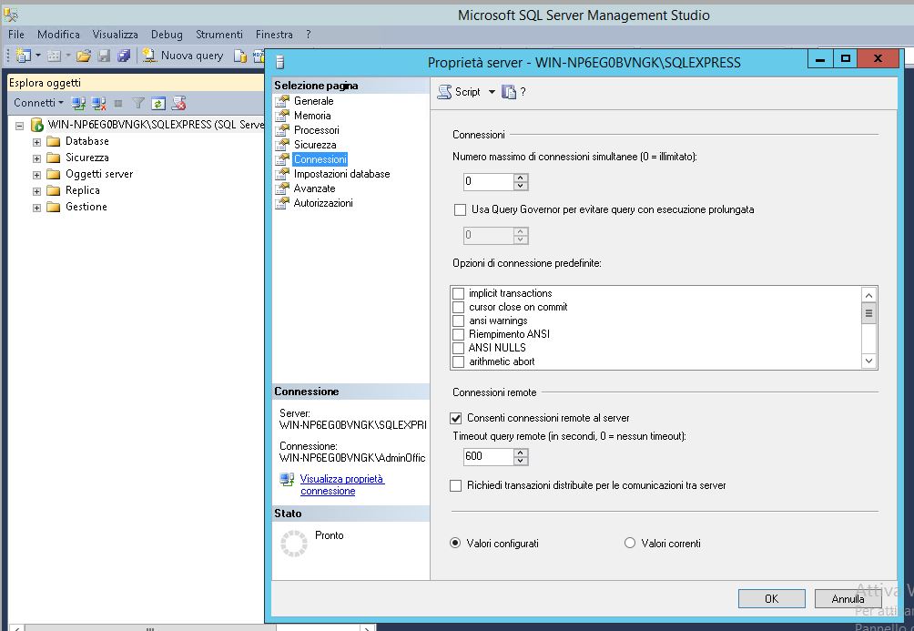Viewport: 914px width, 631px height.
Task: Open the New Project dropdown arrow
Action: click(x=38, y=56)
